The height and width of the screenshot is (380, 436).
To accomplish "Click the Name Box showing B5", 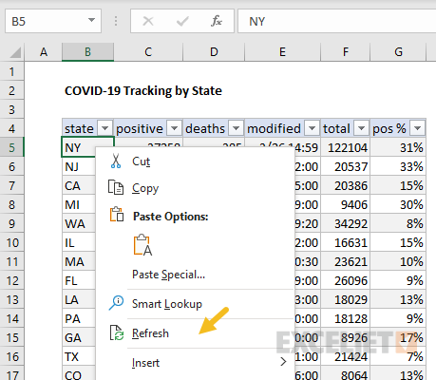I will click(x=53, y=21).
